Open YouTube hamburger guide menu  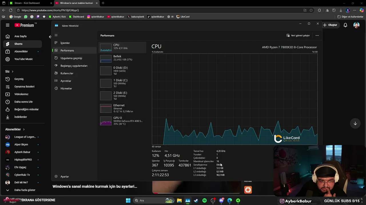coord(8,25)
